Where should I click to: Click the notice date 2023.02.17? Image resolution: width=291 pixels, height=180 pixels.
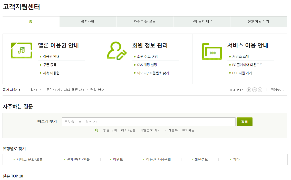click(x=236, y=90)
